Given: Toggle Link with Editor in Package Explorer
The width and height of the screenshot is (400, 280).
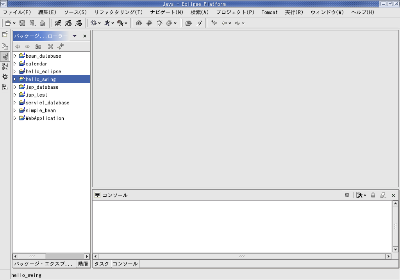Looking at the screenshot, I should click(61, 47).
